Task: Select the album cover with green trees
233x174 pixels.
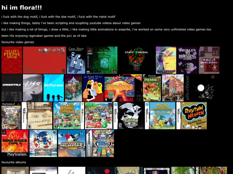Action: coord(185,171)
